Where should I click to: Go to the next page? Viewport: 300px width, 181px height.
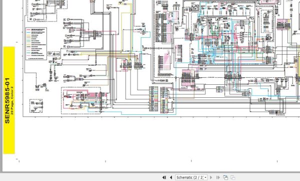pos(211,177)
